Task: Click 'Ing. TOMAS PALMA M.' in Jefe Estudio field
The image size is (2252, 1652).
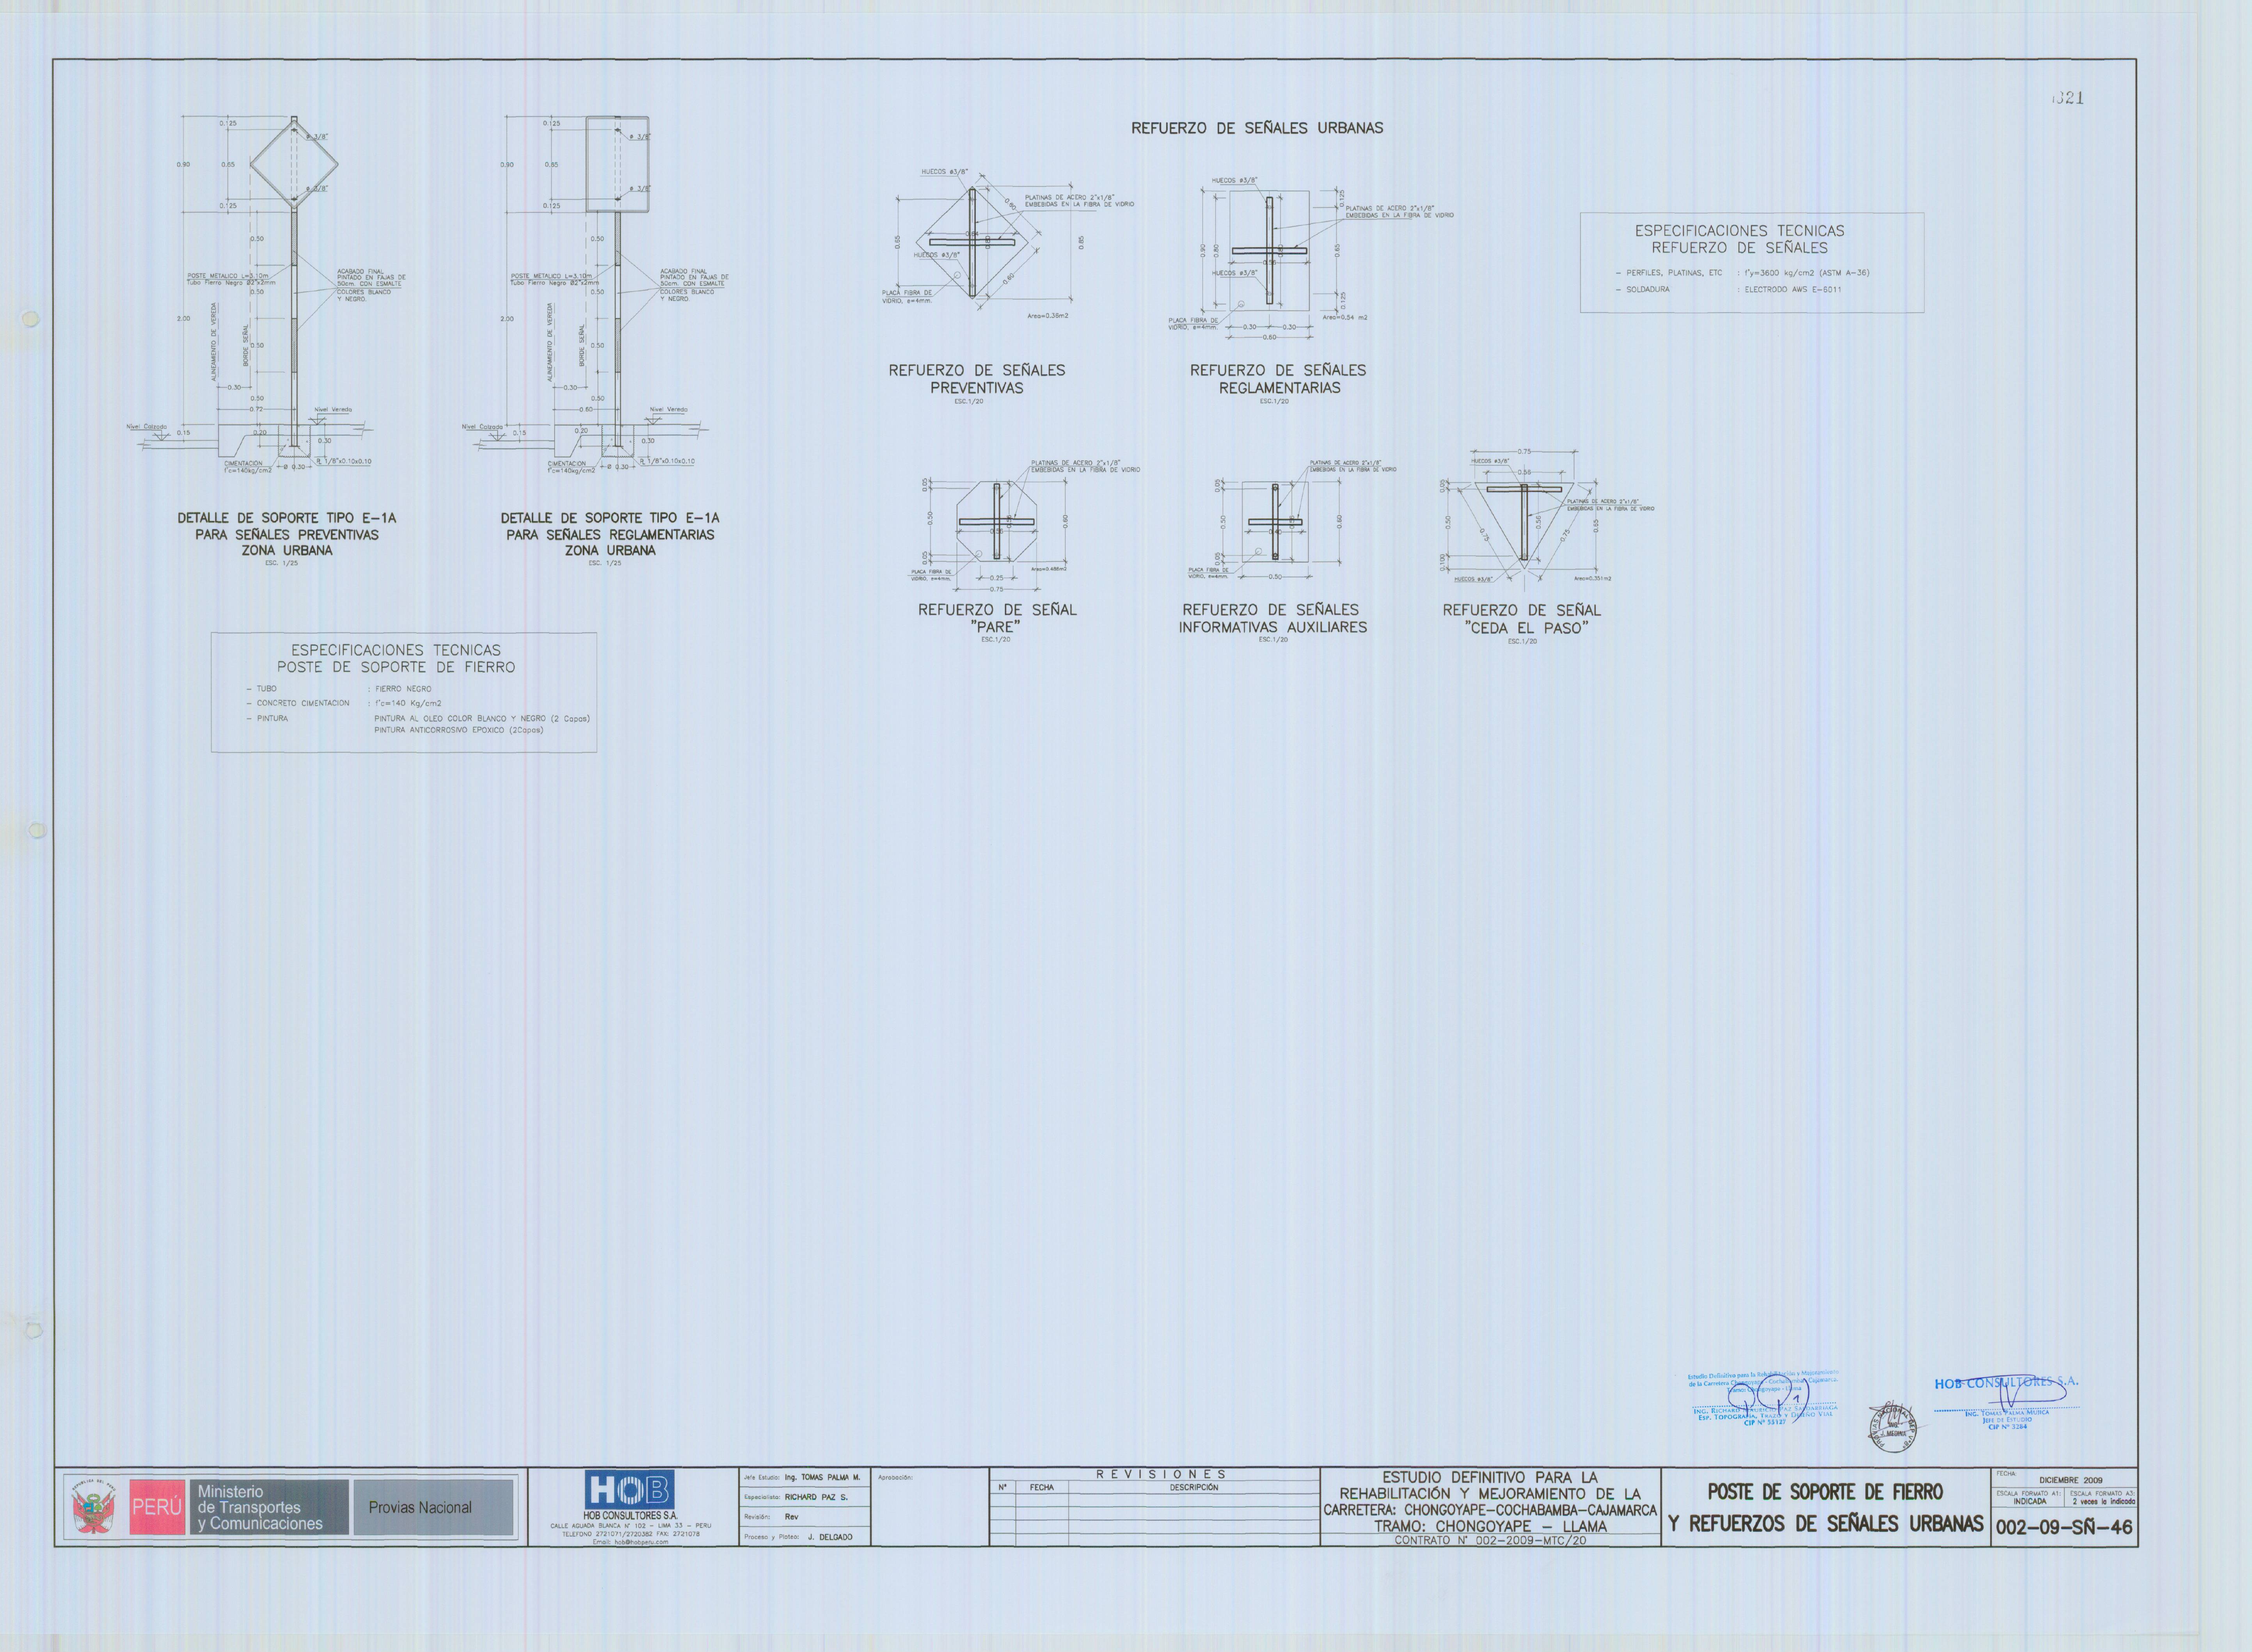Action: (x=822, y=1477)
